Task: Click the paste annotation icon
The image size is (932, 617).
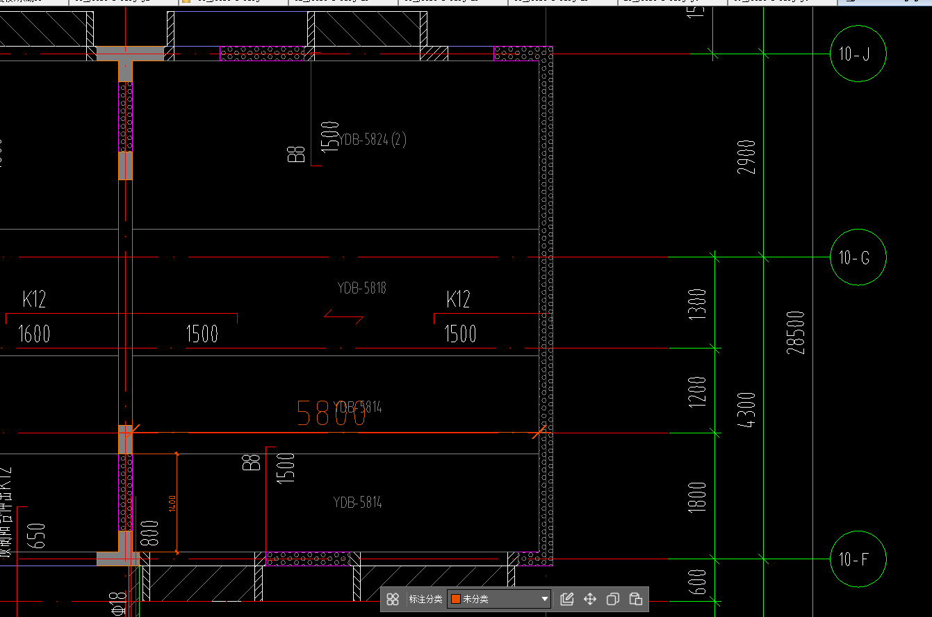Action: [635, 599]
